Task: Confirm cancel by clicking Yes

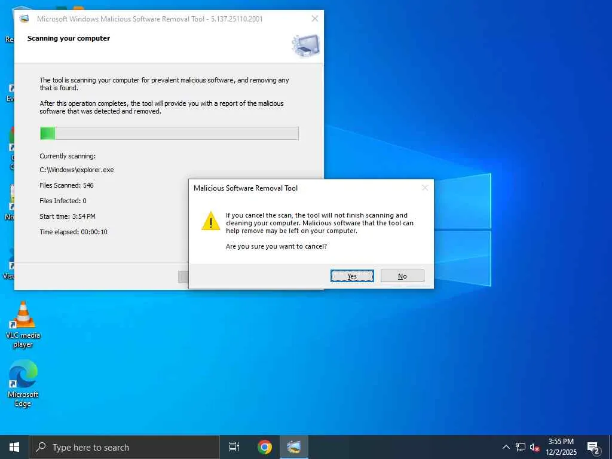Action: 352,276
